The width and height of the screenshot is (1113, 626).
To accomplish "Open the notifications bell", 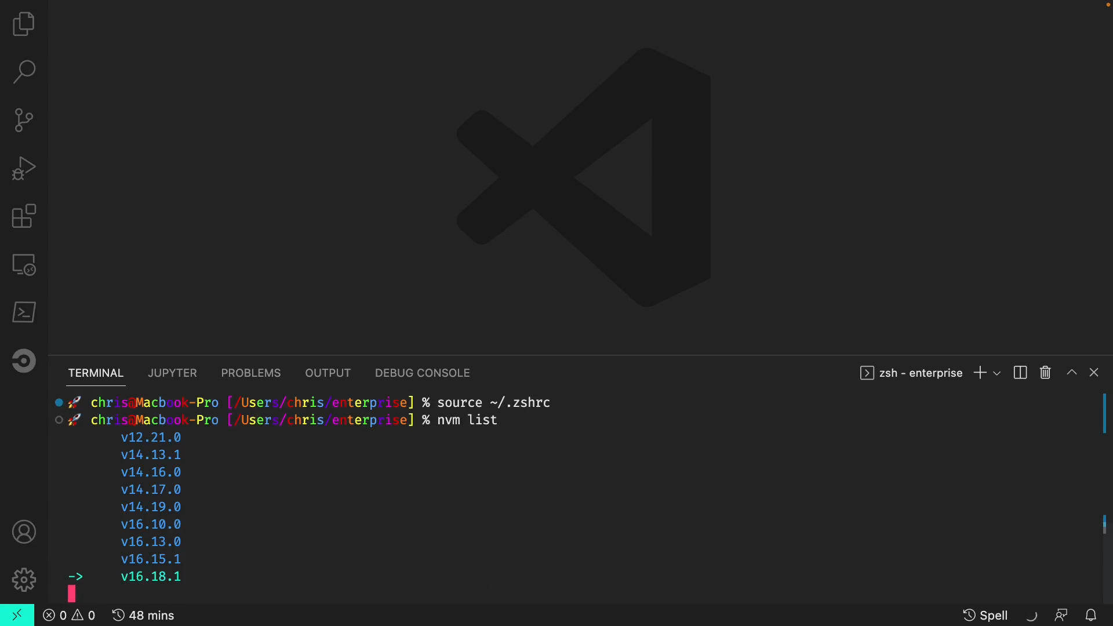I will [1091, 615].
